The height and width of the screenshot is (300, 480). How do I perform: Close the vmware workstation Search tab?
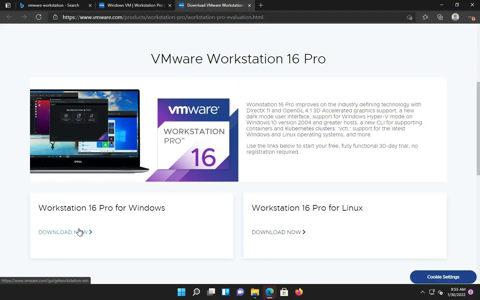90,5
